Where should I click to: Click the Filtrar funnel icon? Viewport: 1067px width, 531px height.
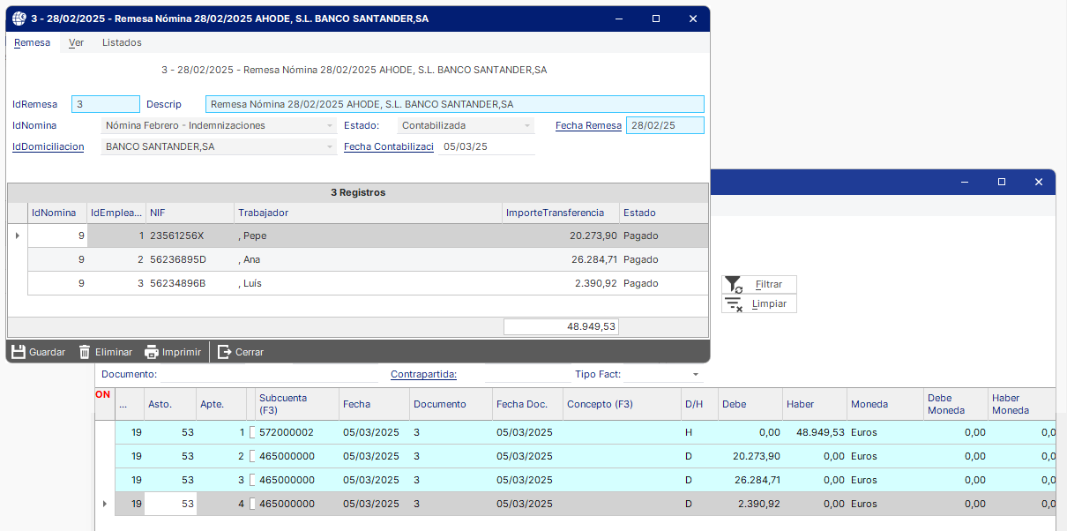pyautogui.click(x=734, y=284)
